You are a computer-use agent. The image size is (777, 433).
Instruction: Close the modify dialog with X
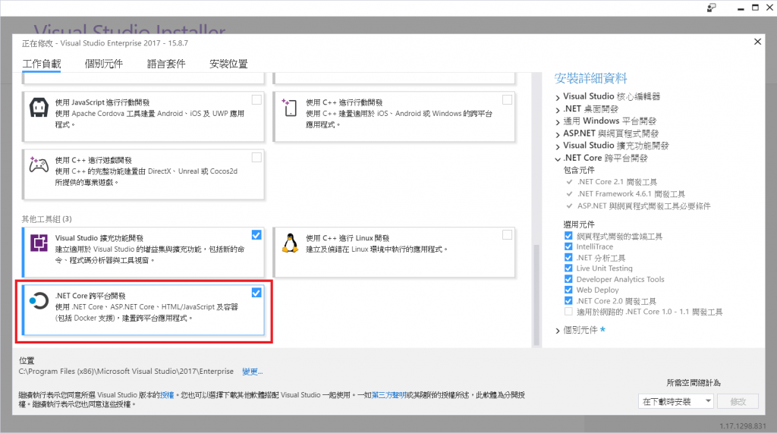(757, 42)
